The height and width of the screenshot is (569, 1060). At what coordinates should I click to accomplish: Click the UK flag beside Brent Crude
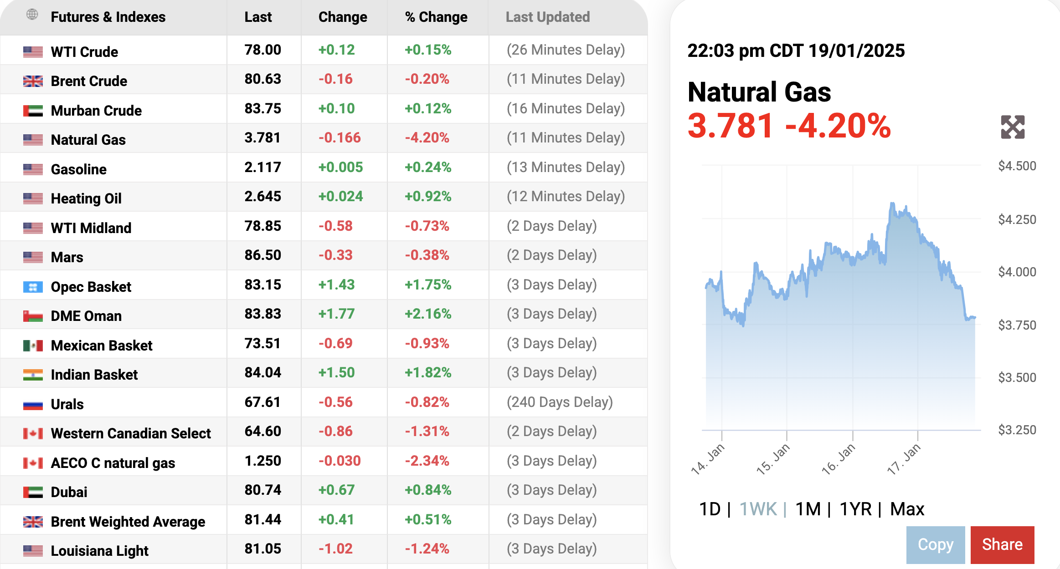pyautogui.click(x=33, y=81)
